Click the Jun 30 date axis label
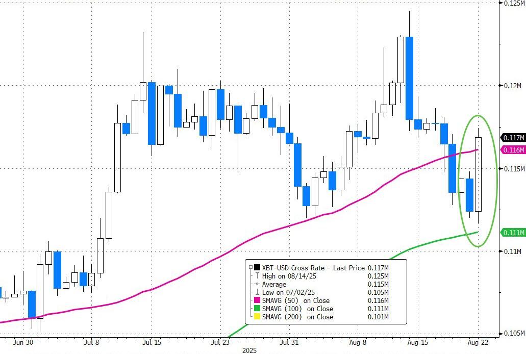Screen dimensions: 526x354 click(24, 342)
